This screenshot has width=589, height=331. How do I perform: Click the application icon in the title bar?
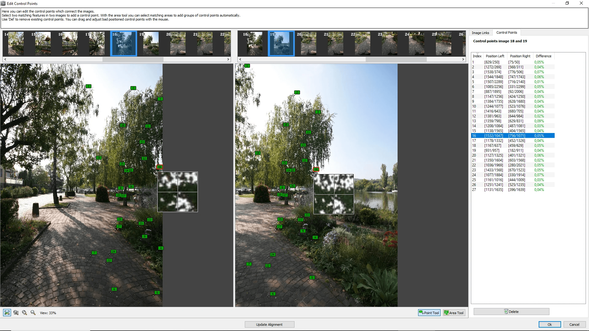pyautogui.click(x=3, y=3)
